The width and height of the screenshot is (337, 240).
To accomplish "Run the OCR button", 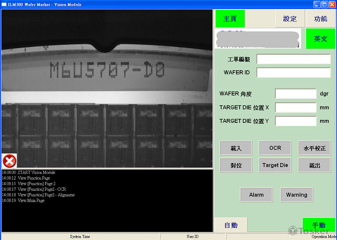I will pyautogui.click(x=275, y=148).
